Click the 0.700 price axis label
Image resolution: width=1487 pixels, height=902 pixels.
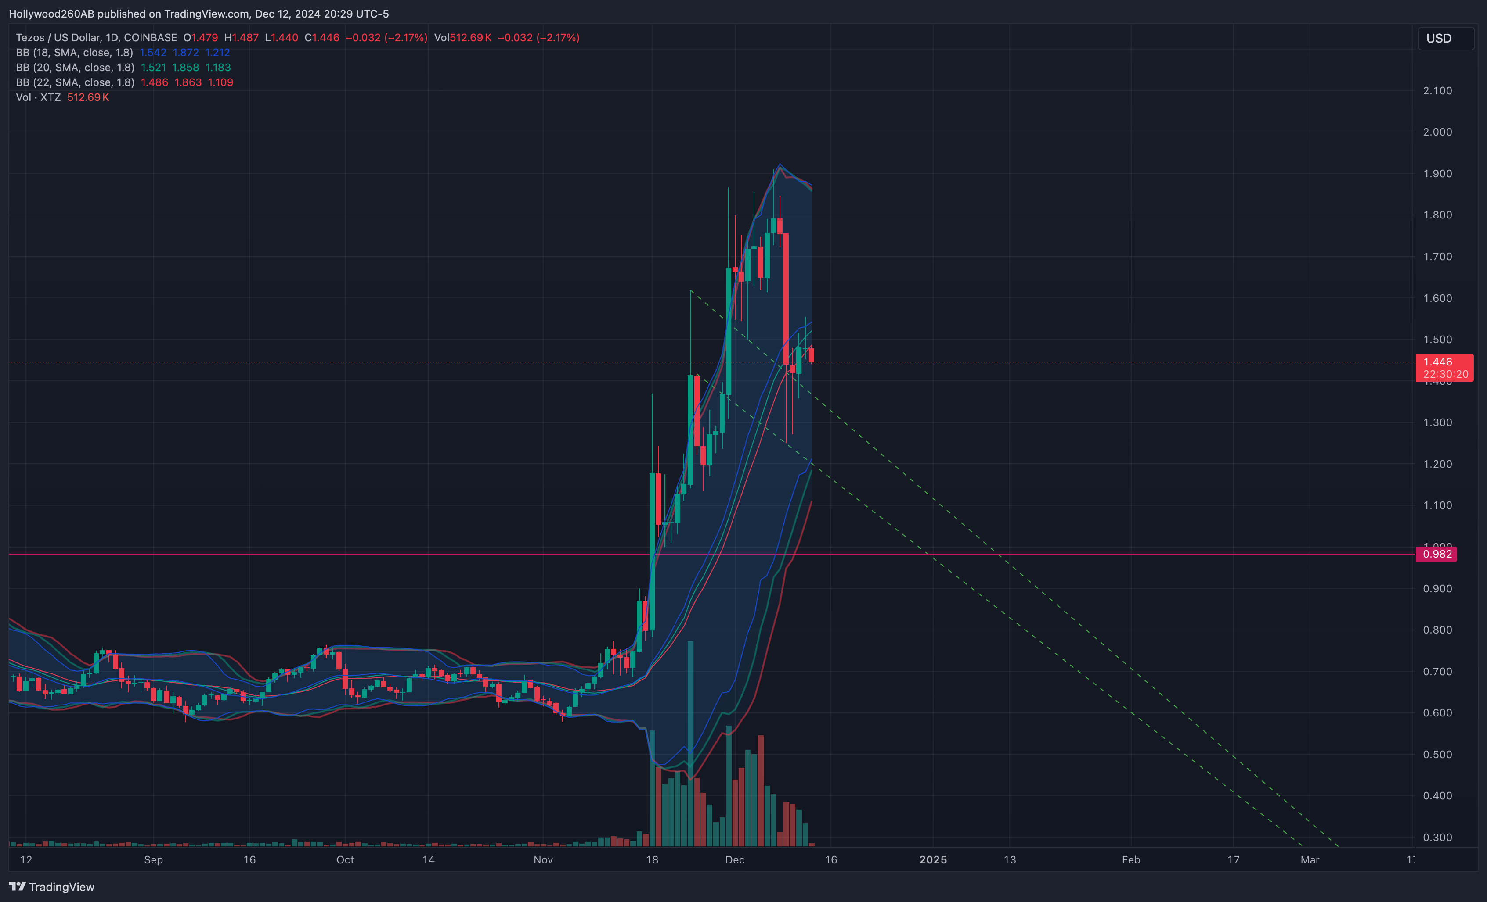(x=1437, y=671)
